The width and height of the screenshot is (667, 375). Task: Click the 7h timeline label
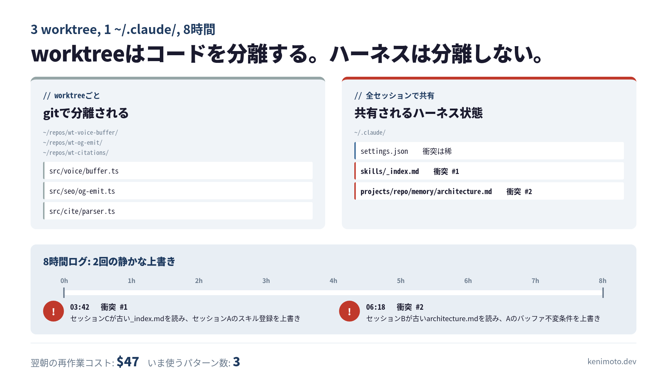[535, 281]
